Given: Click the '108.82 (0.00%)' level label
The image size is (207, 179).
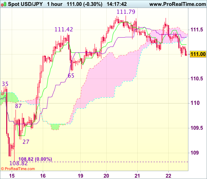Looking at the screenshot, I should click(x=35, y=159).
